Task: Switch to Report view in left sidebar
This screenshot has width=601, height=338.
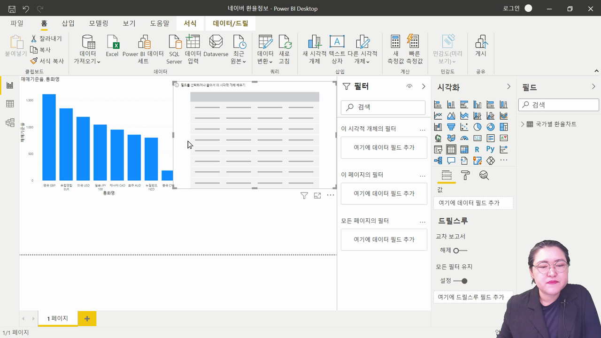Action: click(10, 85)
